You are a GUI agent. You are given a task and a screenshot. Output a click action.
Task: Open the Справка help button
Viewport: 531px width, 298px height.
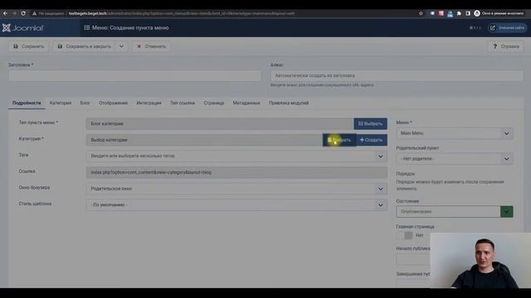[x=506, y=46]
